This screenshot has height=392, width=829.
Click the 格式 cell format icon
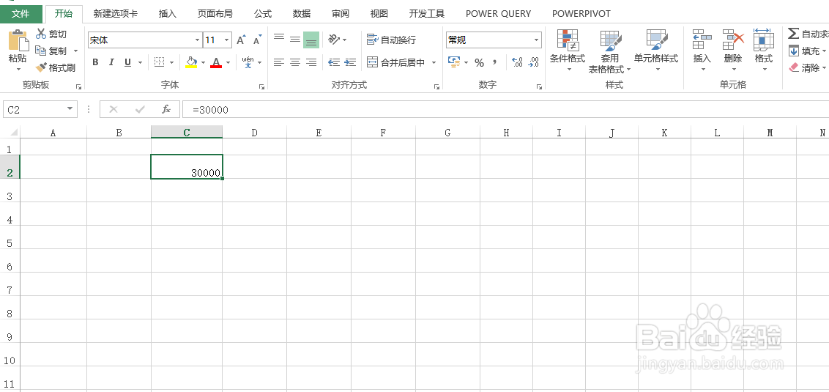click(763, 39)
